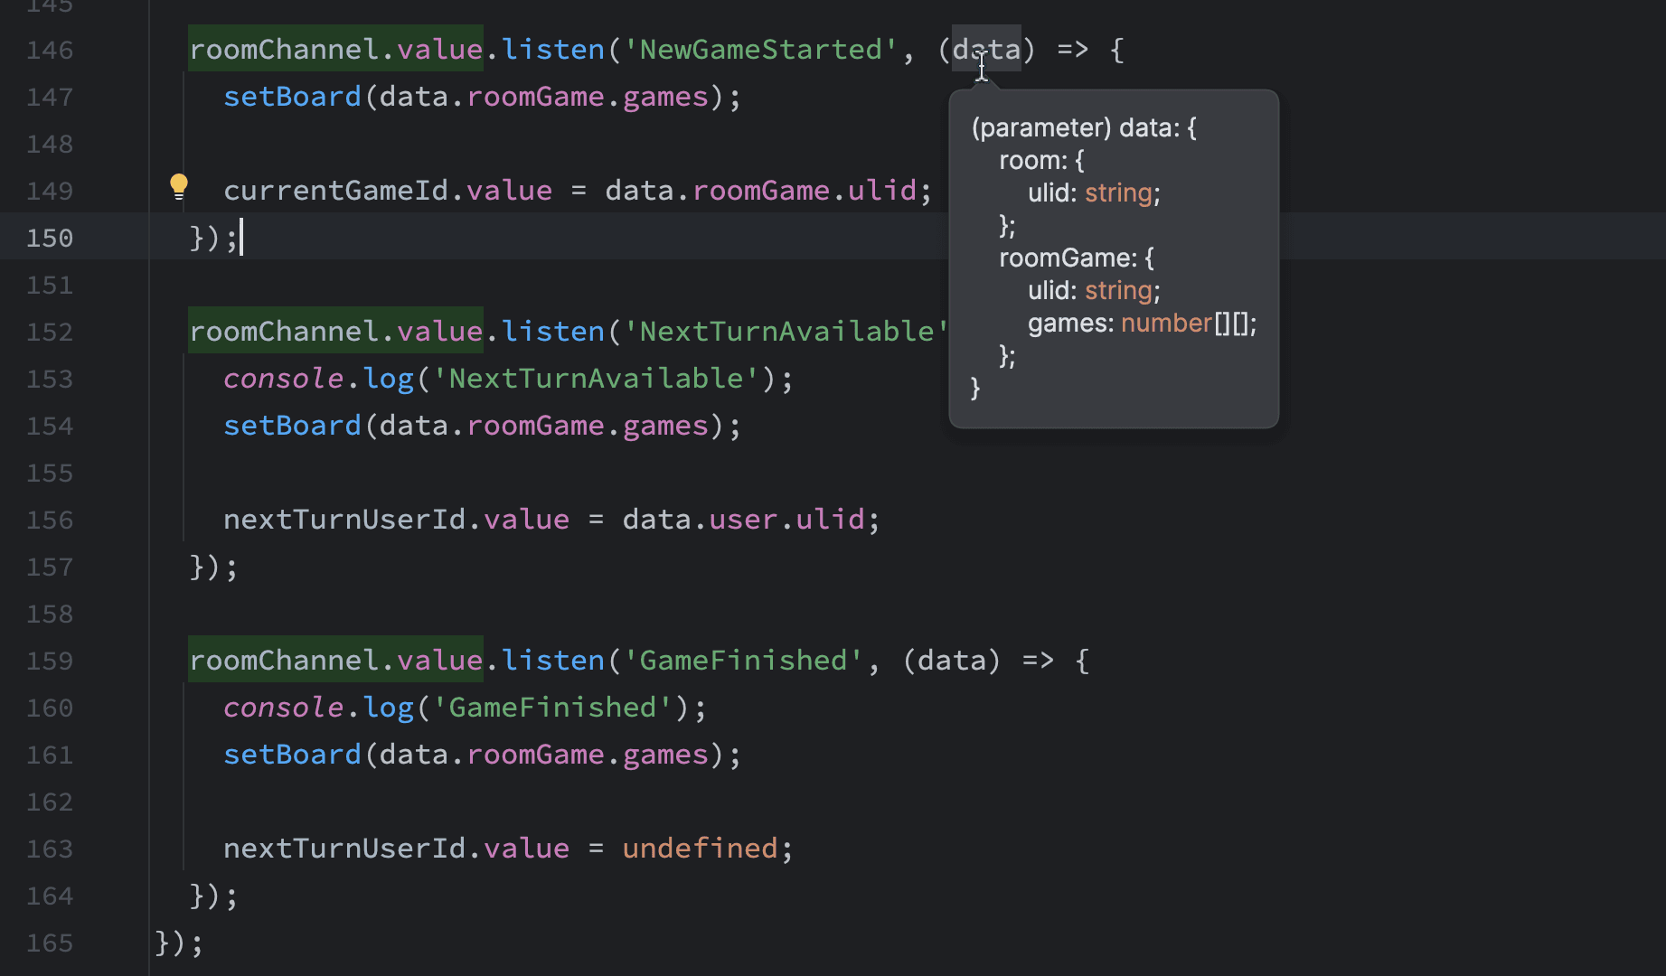Place cursor on 'setBoard' call on line 147
The height and width of the screenshot is (976, 1666).
click(x=291, y=96)
